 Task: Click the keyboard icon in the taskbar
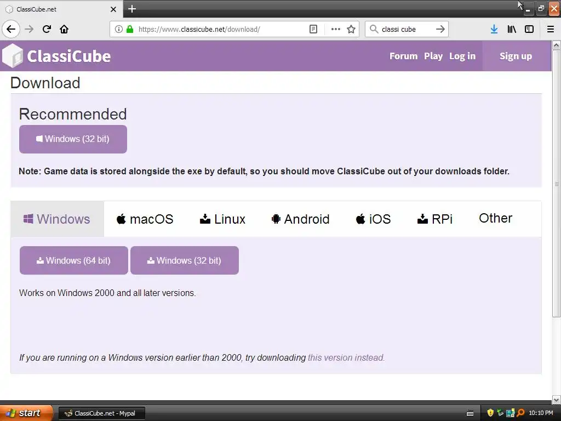coord(470,413)
